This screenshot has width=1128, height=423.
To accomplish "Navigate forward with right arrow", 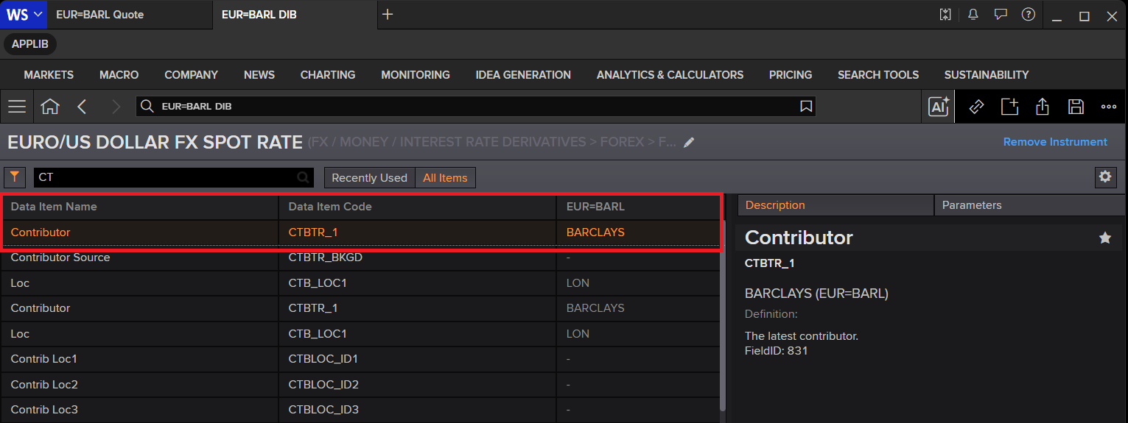I will pyautogui.click(x=116, y=107).
